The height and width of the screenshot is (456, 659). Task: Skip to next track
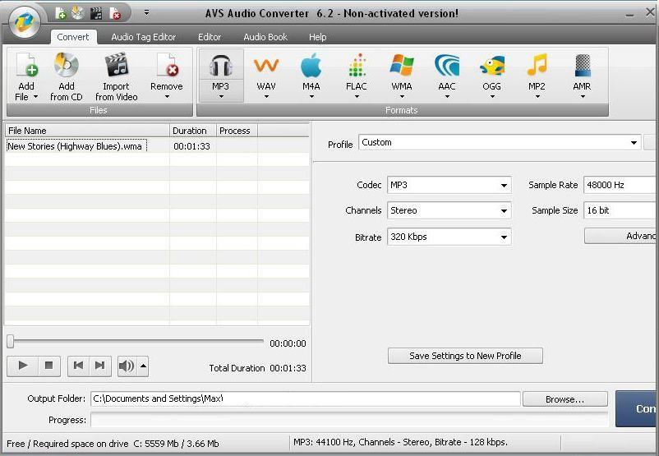click(100, 366)
